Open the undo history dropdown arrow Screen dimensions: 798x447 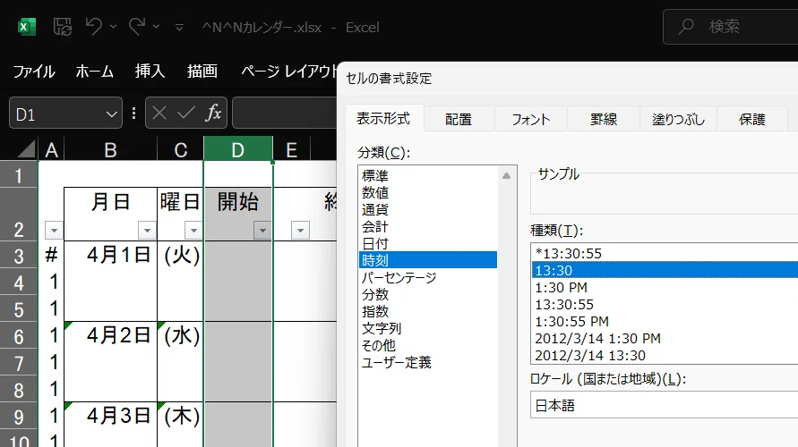[x=113, y=27]
